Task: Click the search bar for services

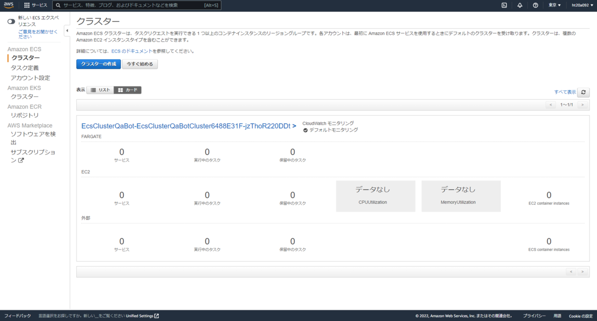Action: (x=137, y=5)
